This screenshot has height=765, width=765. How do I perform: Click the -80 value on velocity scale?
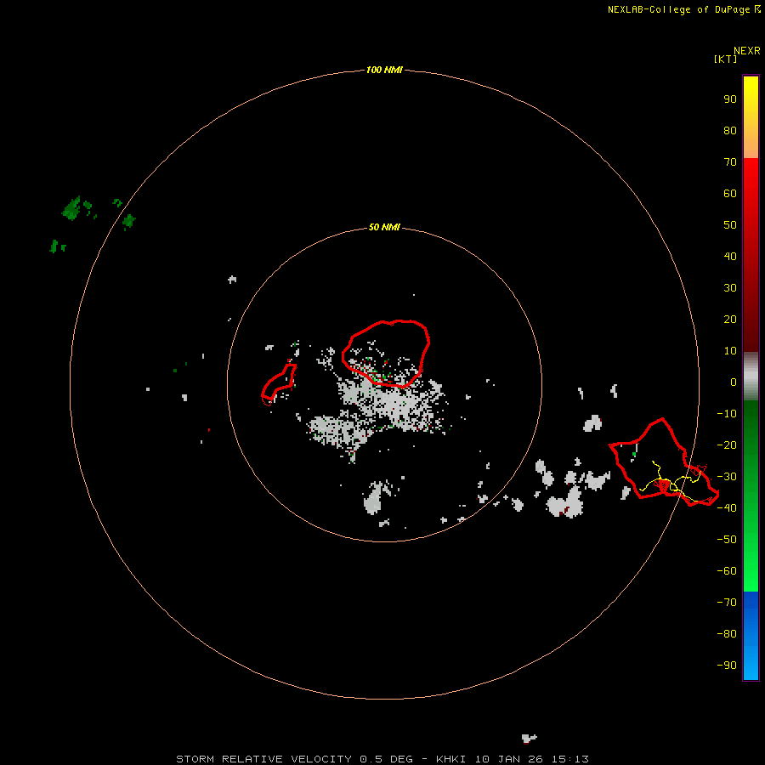(x=727, y=634)
